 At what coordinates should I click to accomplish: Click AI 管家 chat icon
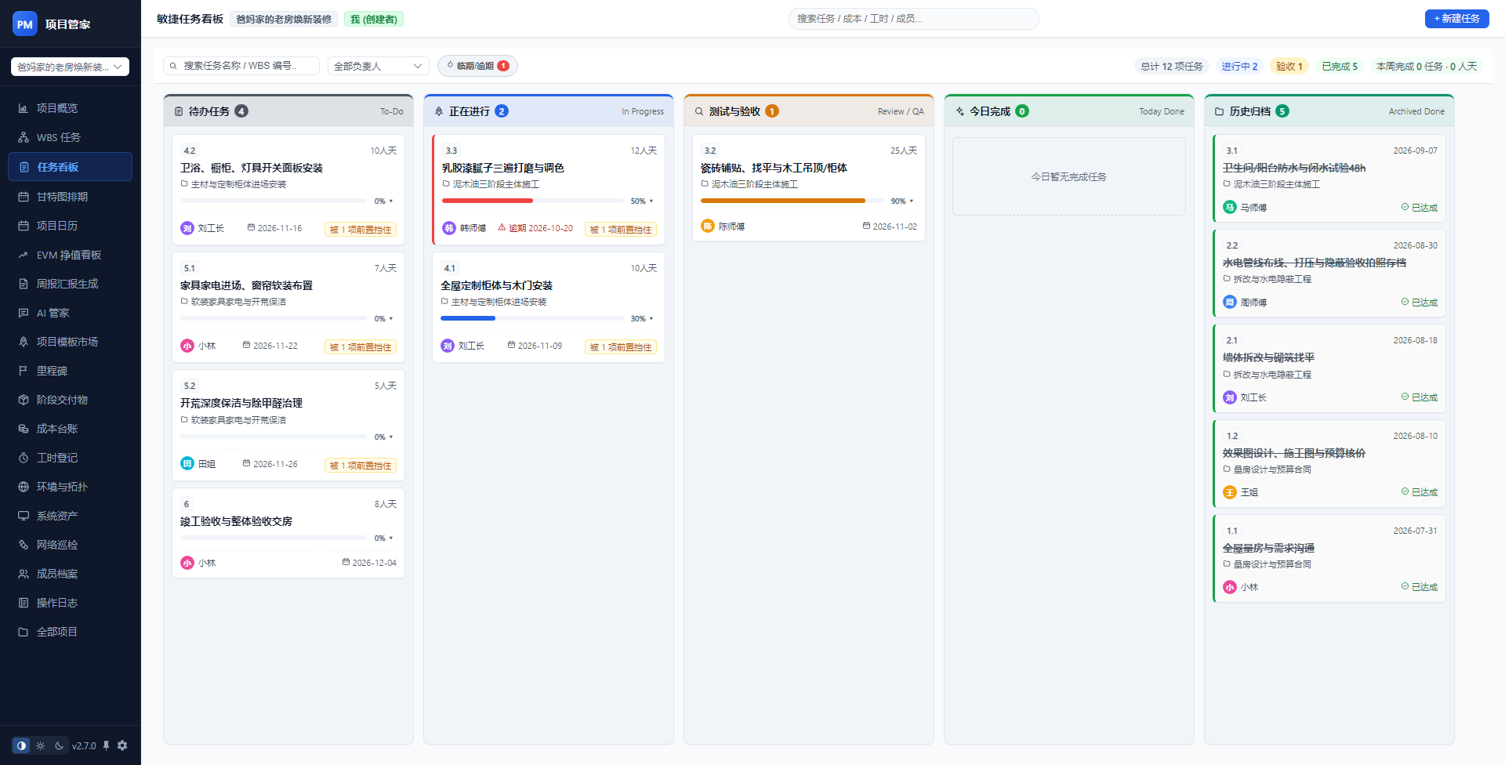24,313
